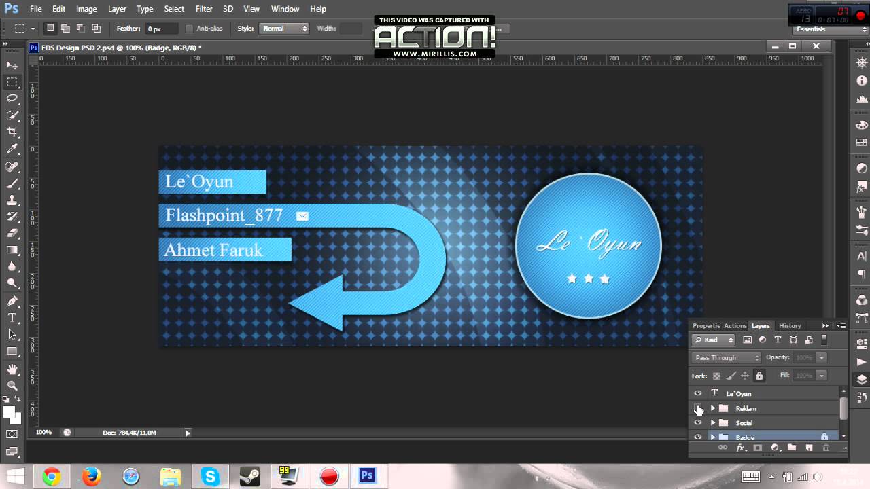This screenshot has width=870, height=489.
Task: Select the Horizontal Type tool
Action: (x=12, y=318)
